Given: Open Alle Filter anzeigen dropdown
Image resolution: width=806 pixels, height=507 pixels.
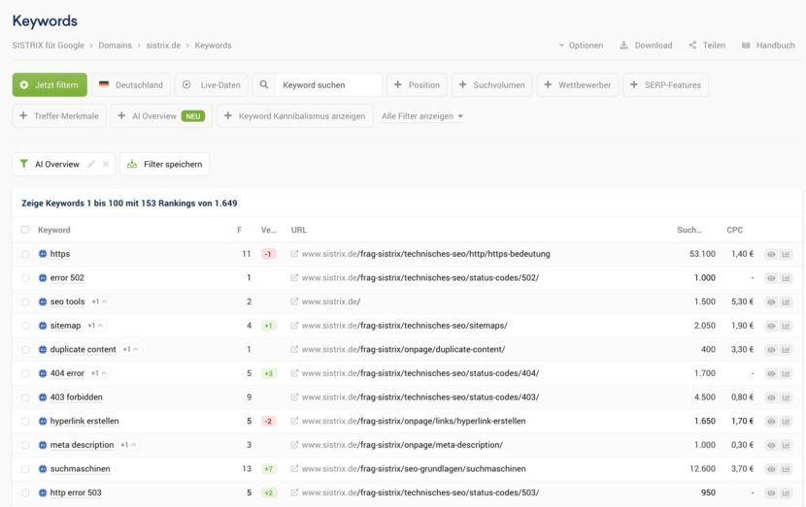Looking at the screenshot, I should (x=422, y=116).
